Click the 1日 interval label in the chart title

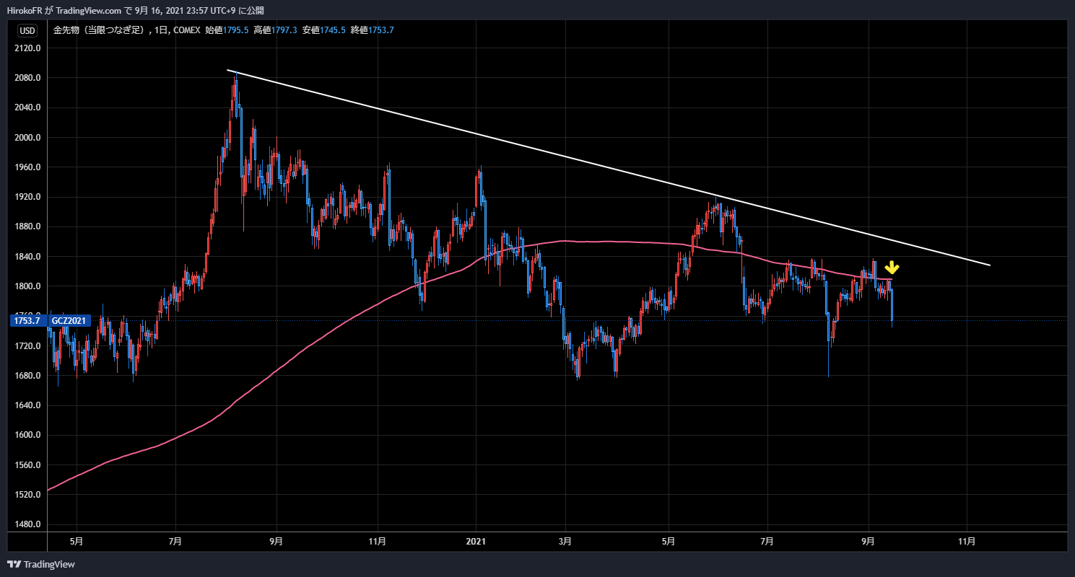tap(162, 30)
